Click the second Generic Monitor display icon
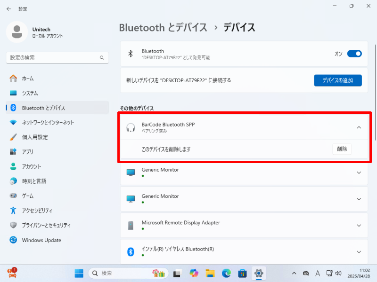377x282 pixels. coord(131,199)
